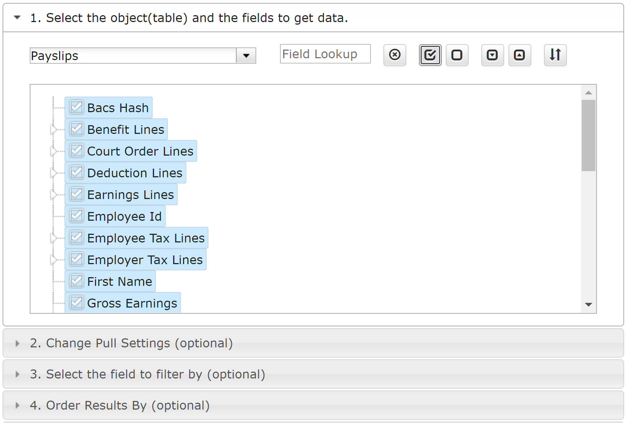Click the sort fields icon
This screenshot has width=627, height=423.
tap(555, 55)
